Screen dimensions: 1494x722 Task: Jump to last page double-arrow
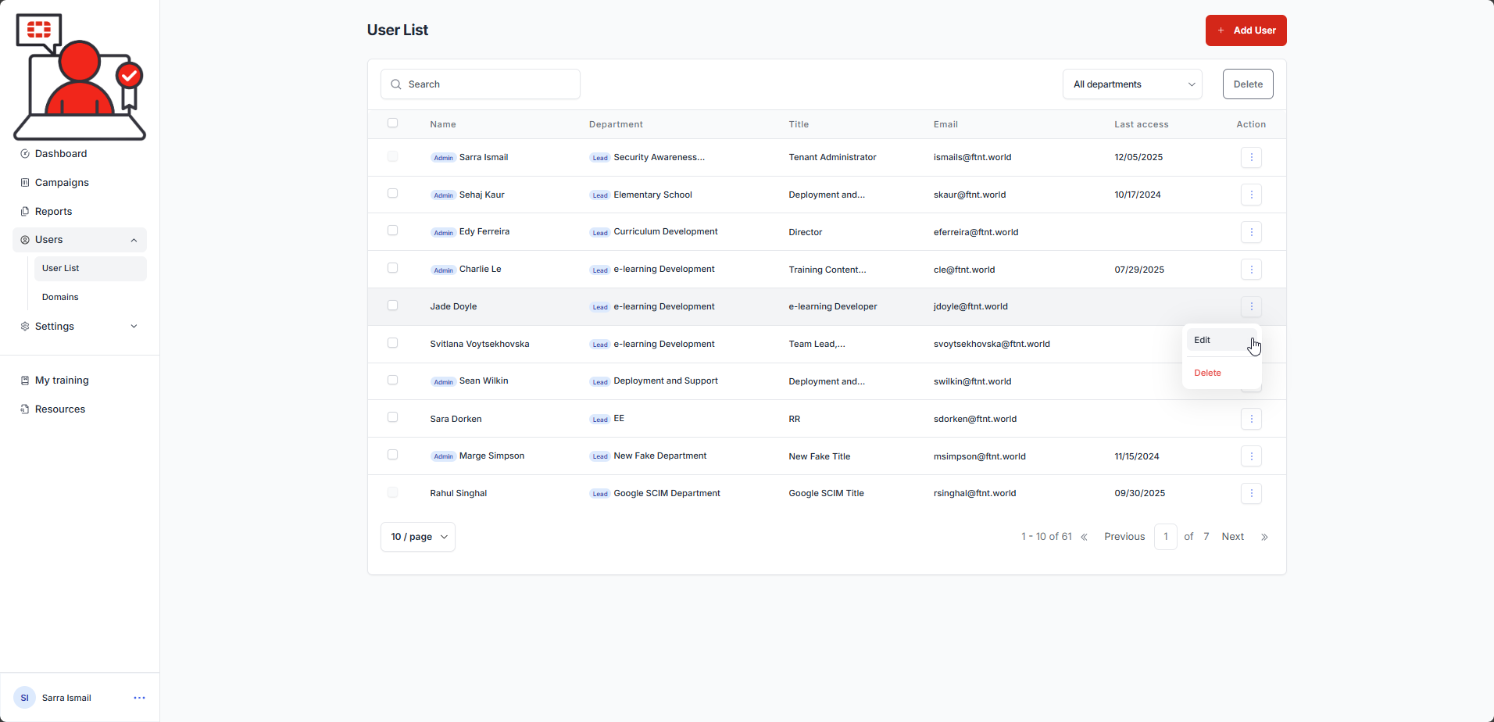[x=1264, y=537]
